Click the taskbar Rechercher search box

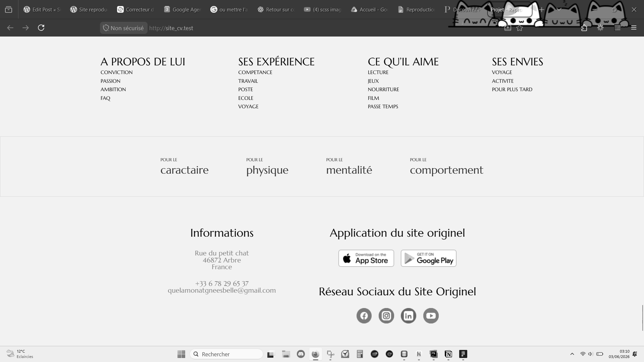tap(226, 354)
